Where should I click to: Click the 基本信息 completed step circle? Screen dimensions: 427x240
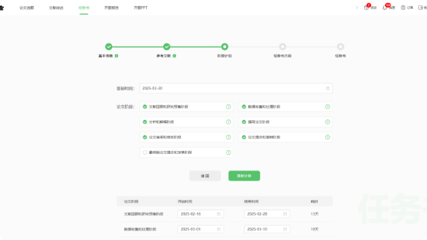109,47
